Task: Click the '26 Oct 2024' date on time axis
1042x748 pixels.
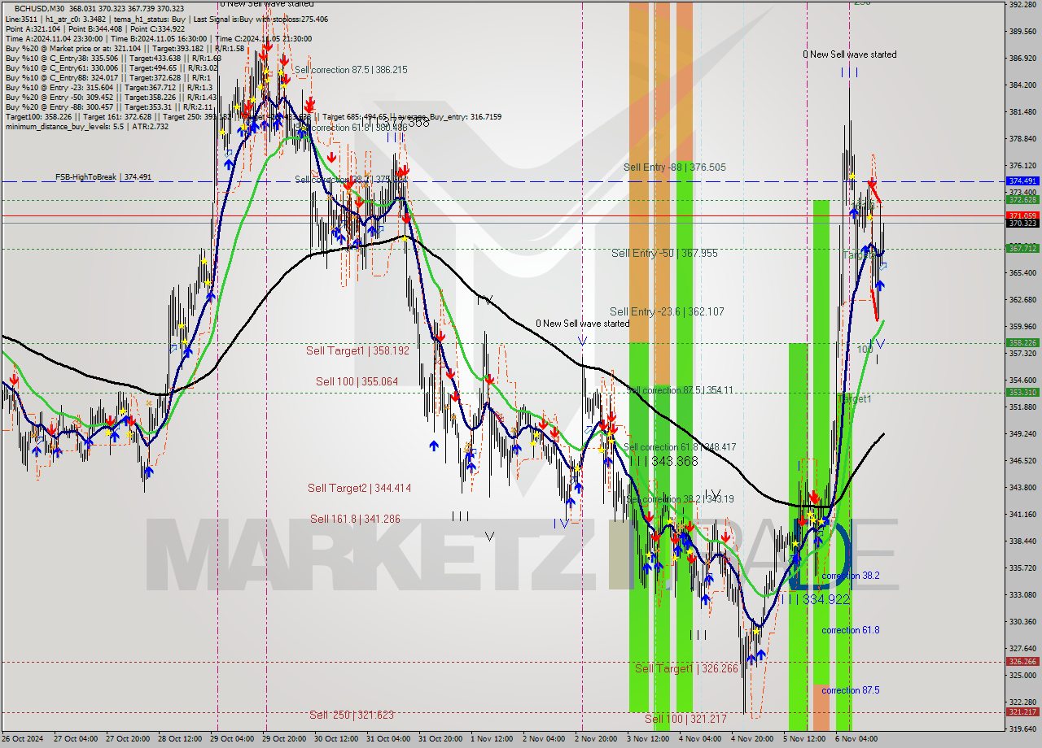Action: pyautogui.click(x=23, y=739)
